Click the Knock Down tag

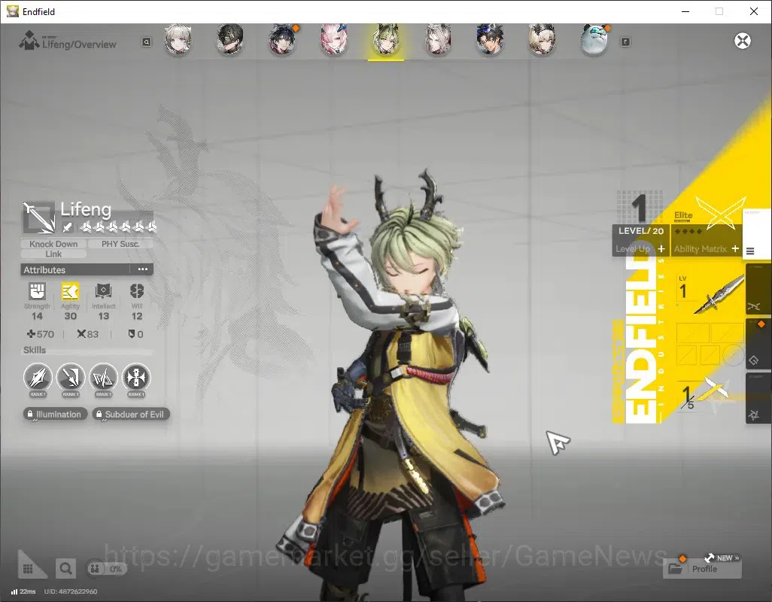tap(53, 244)
